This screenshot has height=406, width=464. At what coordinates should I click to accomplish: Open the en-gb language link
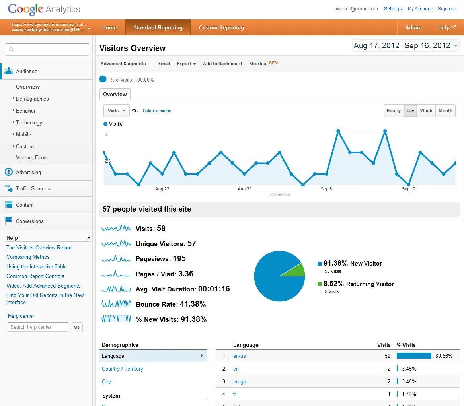240,381
